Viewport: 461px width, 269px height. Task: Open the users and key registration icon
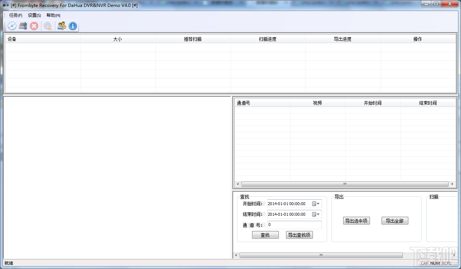click(x=61, y=26)
